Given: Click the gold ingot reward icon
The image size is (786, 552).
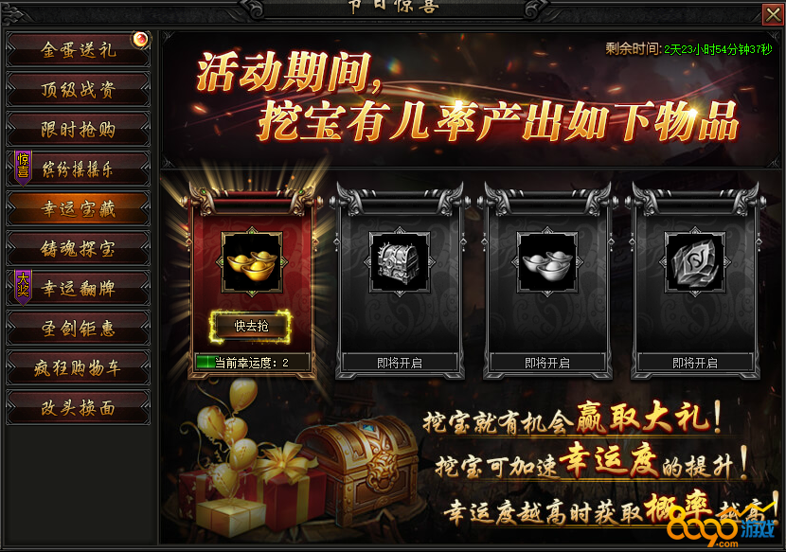Looking at the screenshot, I should coord(252,261).
